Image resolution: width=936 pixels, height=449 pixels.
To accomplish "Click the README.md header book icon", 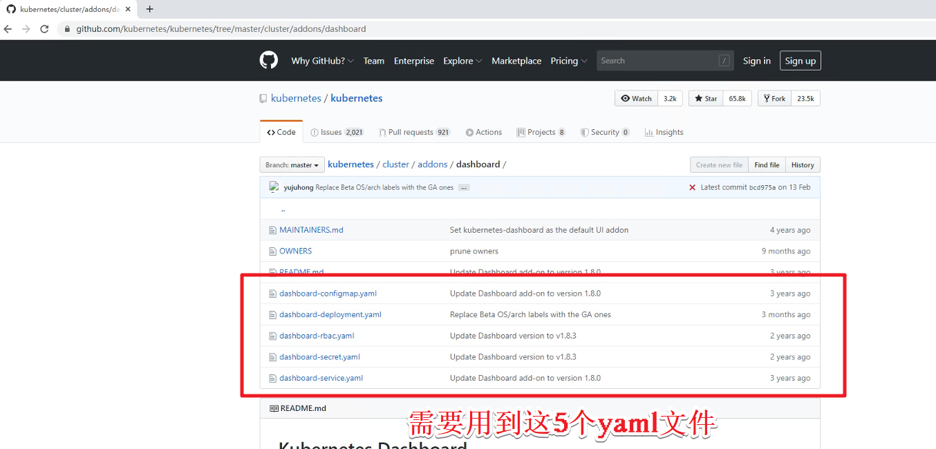I will (274, 408).
